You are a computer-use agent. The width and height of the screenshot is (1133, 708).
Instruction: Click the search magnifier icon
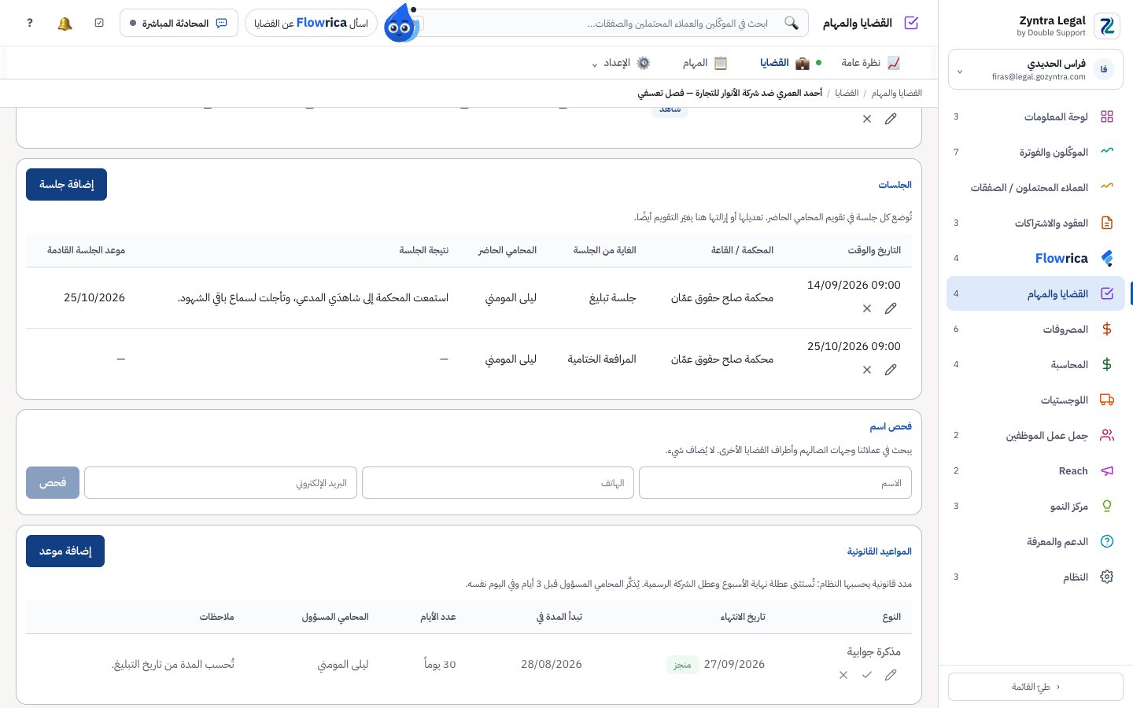coord(792,24)
